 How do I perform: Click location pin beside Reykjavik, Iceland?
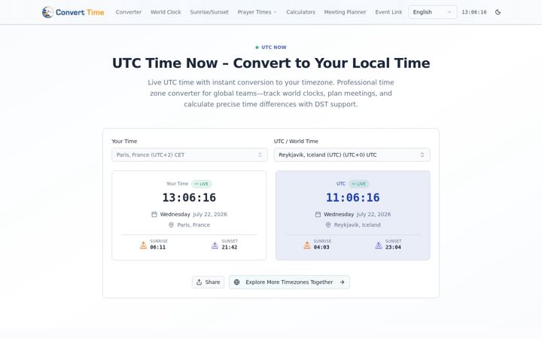pos(328,224)
